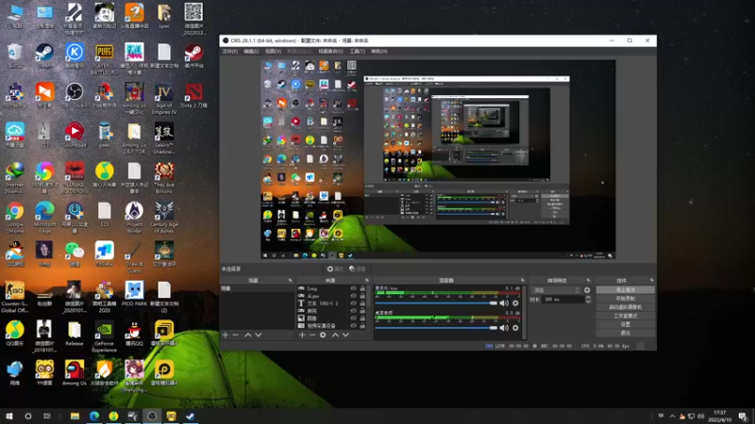Click the add scene plus icon

(x=226, y=334)
